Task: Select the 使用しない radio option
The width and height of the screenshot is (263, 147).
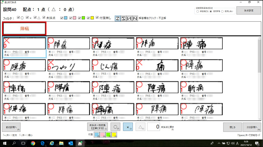Action: click(222, 11)
